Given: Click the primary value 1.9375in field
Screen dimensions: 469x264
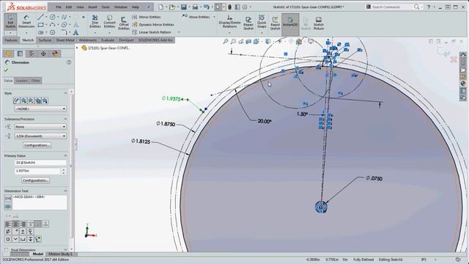Looking at the screenshot, I should pyautogui.click(x=37, y=171).
